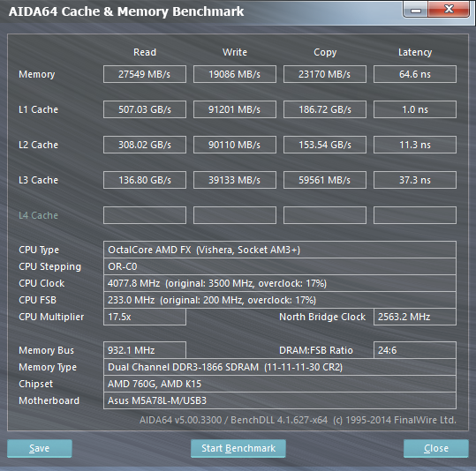Viewport: 476px width, 471px height.
Task: Select L2 Cache Read 308.02 GB/s
Action: [x=145, y=145]
